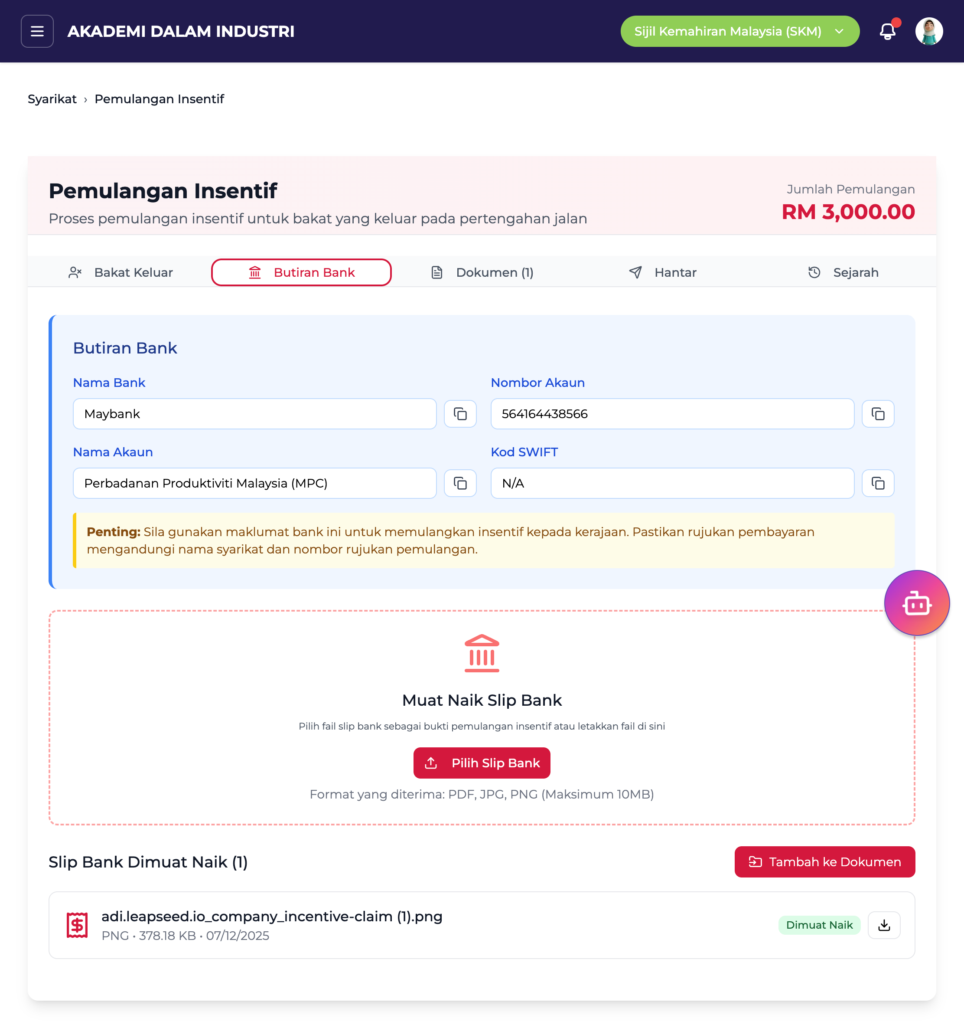Copy the Kod SWIFT value
This screenshot has height=1028, width=964.
point(878,484)
